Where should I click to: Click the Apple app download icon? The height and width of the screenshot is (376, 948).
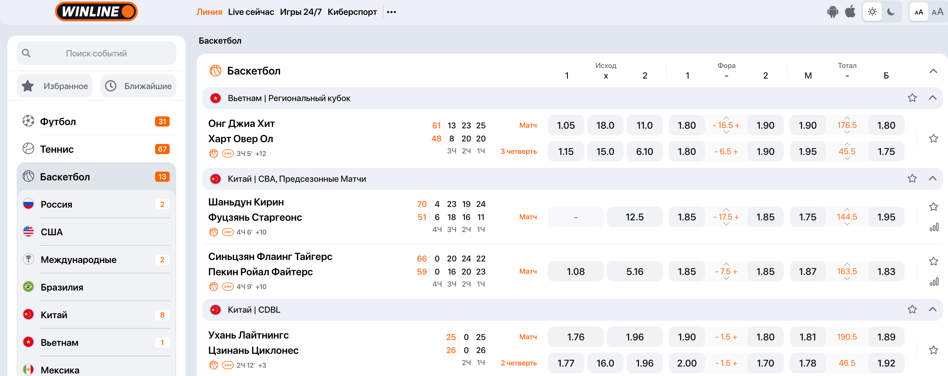point(850,12)
